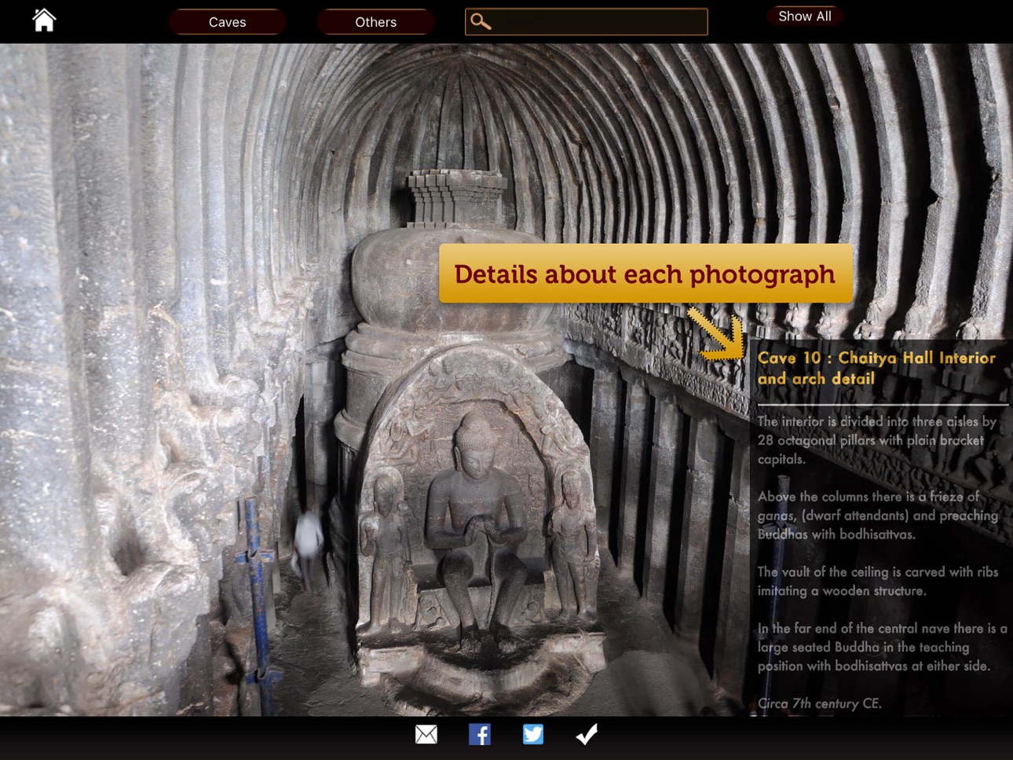Select text 'Circa 7th century CE.'

click(819, 703)
